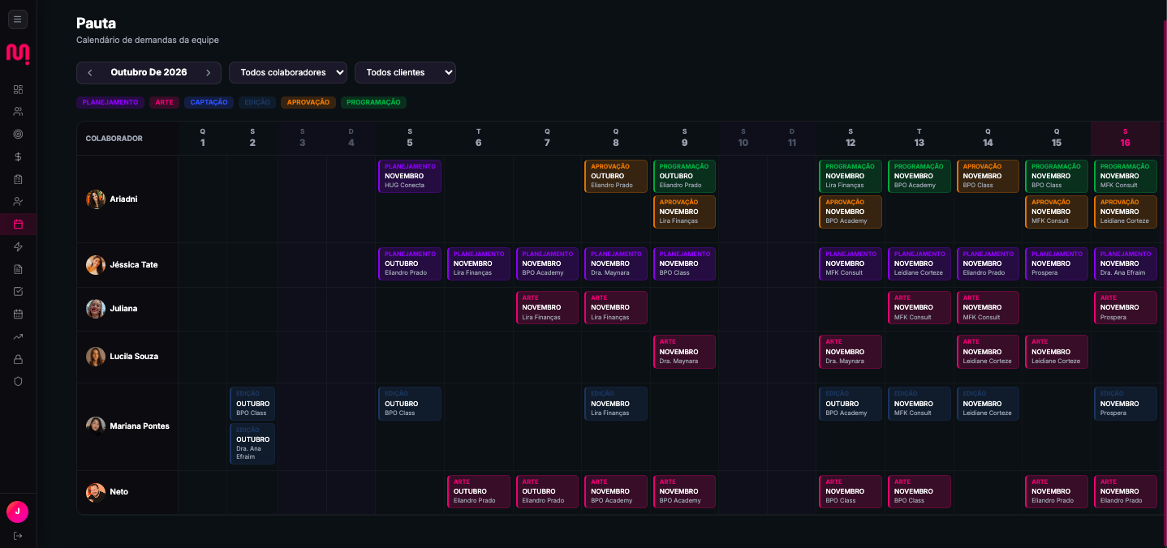This screenshot has width=1167, height=548.
Task: Open the calendar-days grid icon in sidebar
Action: [x=18, y=314]
